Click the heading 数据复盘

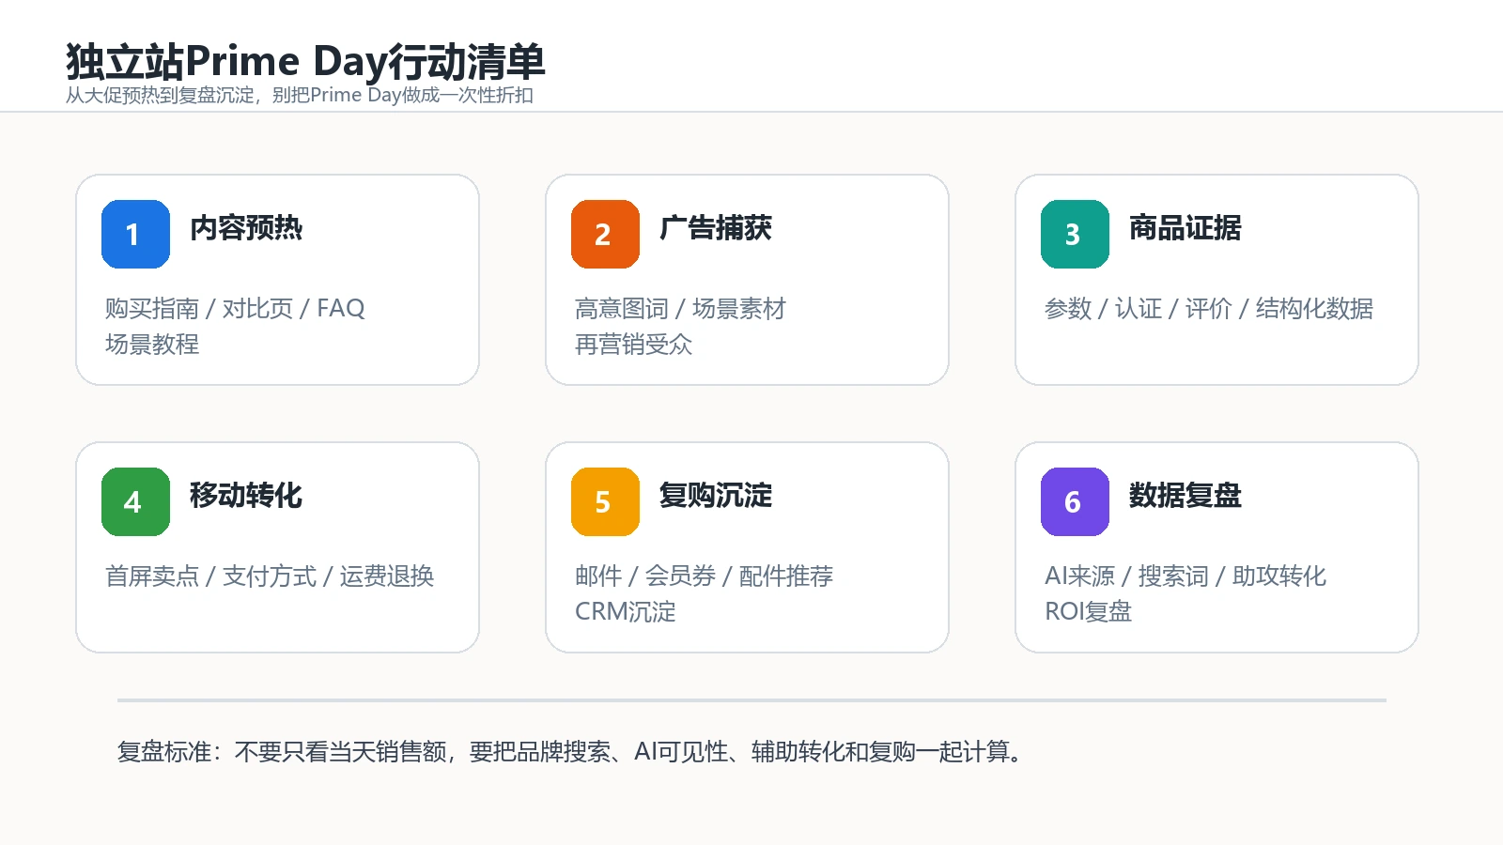(x=1185, y=496)
